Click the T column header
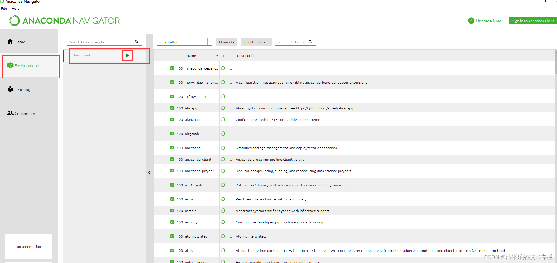The image size is (557, 263). pos(223,55)
